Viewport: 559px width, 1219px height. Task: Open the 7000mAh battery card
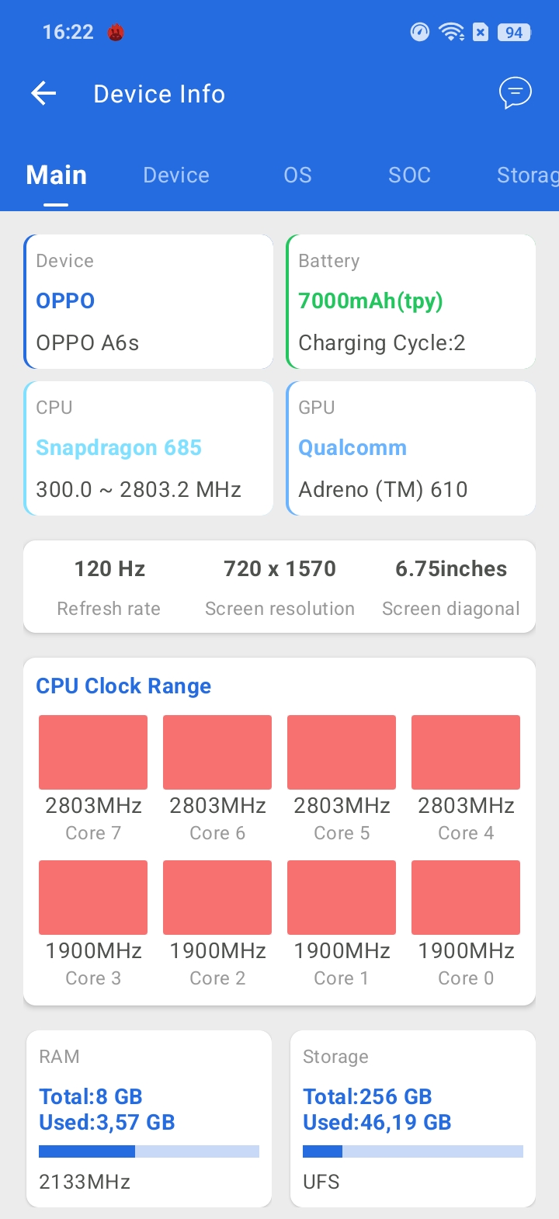tap(411, 301)
